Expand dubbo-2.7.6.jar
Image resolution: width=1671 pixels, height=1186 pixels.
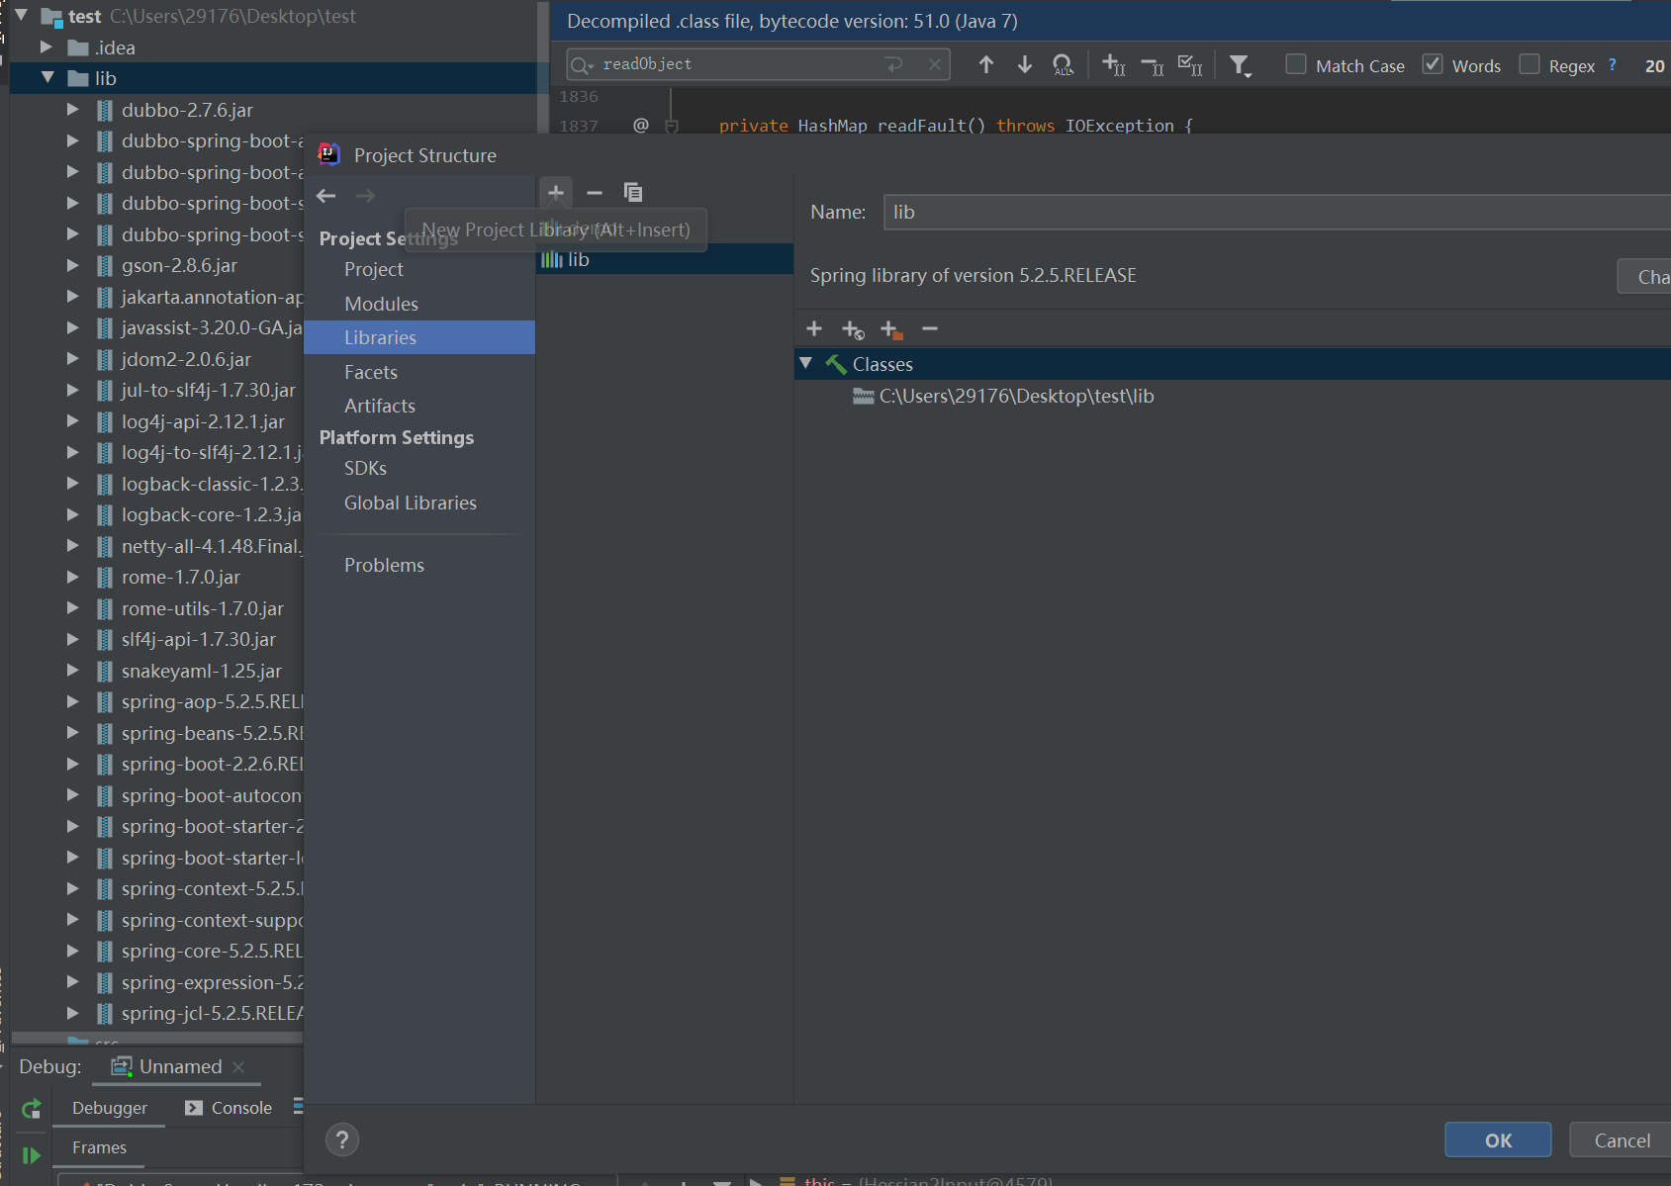72,109
